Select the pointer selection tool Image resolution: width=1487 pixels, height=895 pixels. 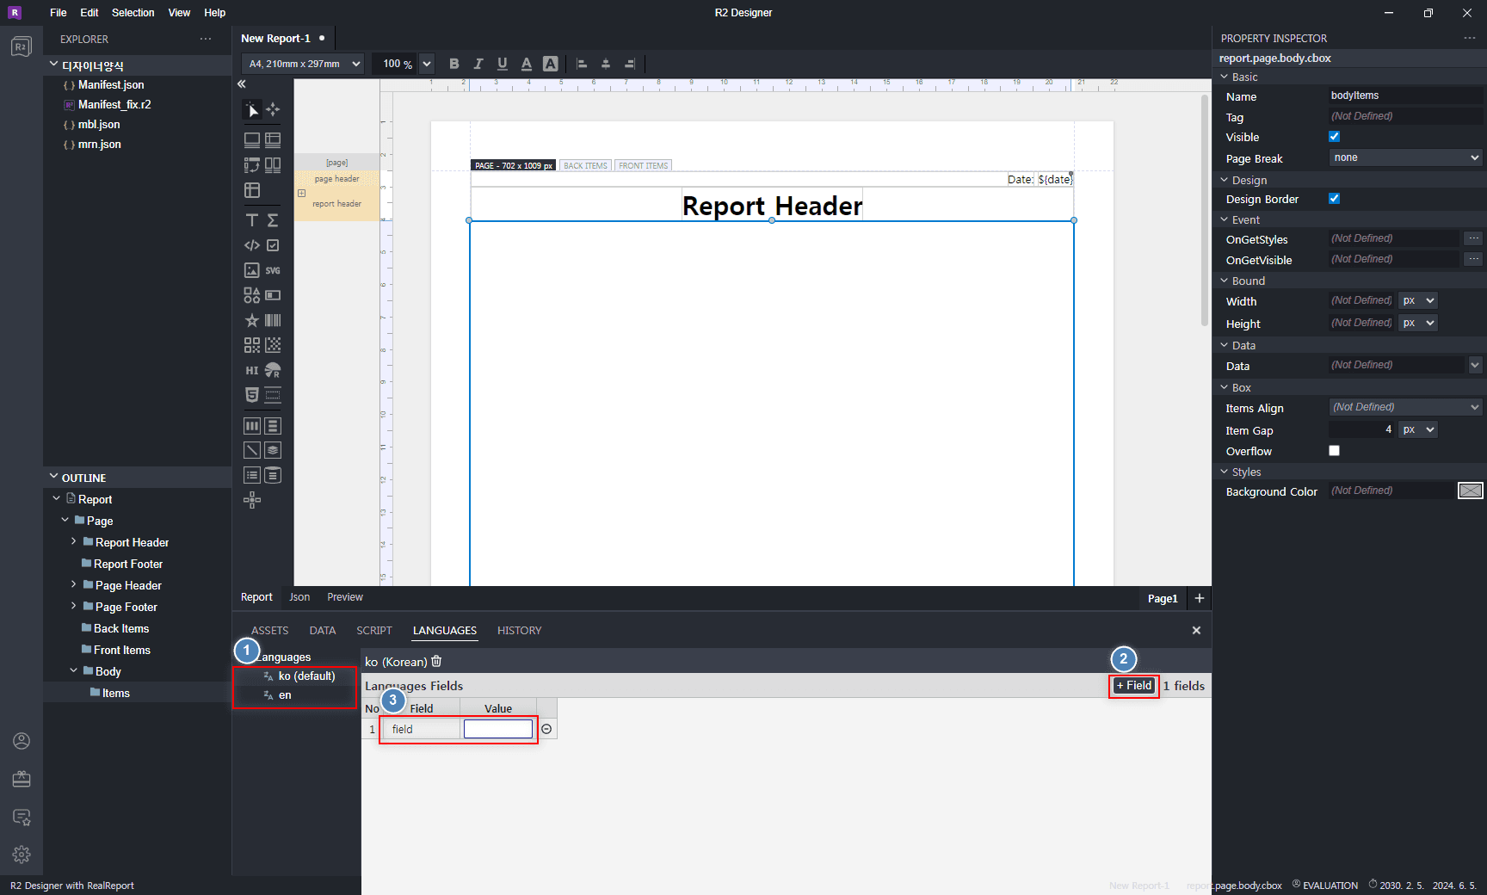tap(251, 109)
